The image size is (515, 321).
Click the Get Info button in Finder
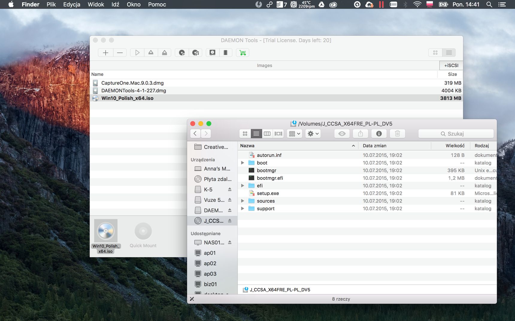(x=379, y=133)
